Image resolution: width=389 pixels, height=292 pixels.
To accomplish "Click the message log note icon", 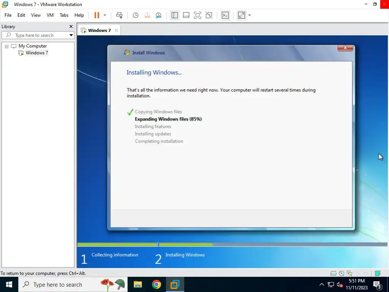I will pyautogui.click(x=377, y=273).
